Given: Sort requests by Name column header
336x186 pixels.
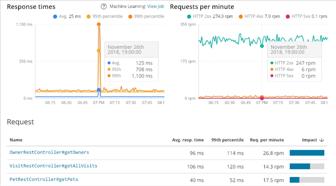Looking at the screenshot, I should (x=16, y=140).
